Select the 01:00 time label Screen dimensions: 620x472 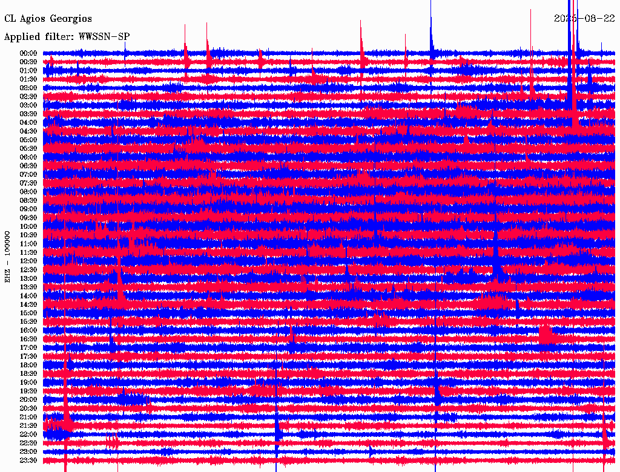pyautogui.click(x=28, y=70)
